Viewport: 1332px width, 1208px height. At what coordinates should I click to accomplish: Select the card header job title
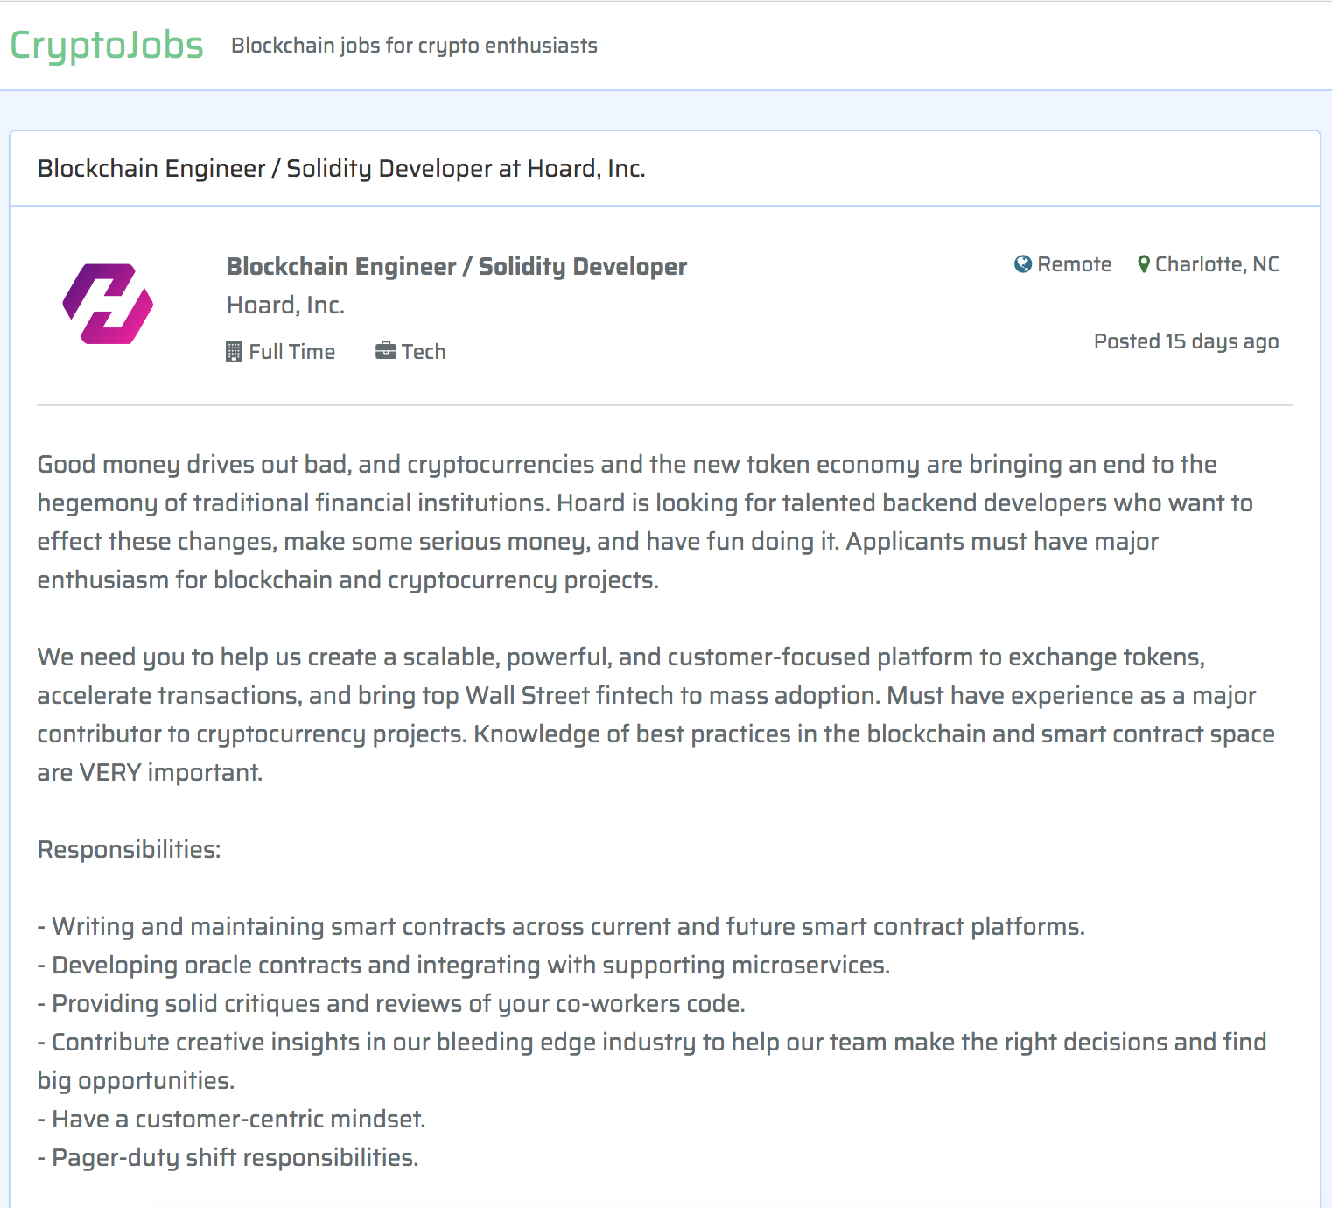(x=341, y=168)
